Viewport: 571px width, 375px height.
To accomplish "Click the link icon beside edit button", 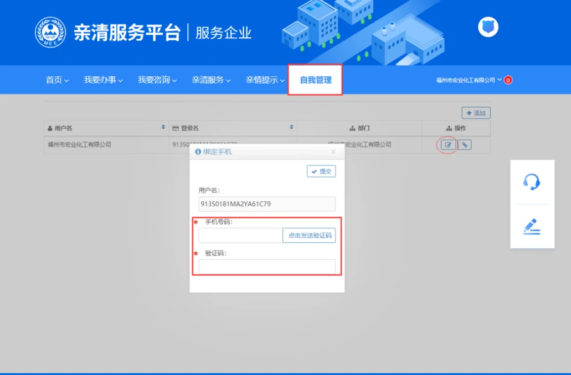I will 465,145.
